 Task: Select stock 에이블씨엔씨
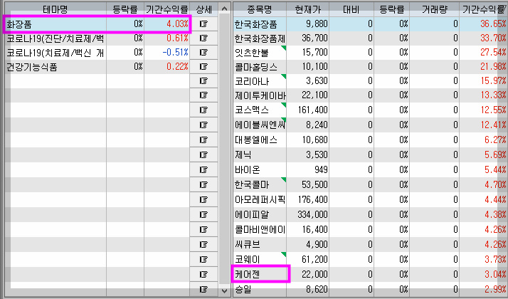click(260, 125)
